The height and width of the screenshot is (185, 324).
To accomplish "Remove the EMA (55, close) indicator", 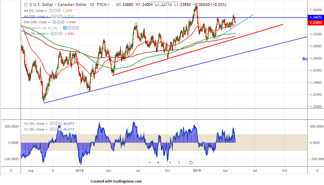I will pyautogui.click(x=61, y=34).
